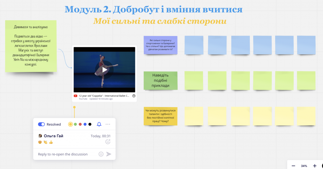Screen dimensions: 323x169
Task: Open the three-dot comment options menu
Action: (x=108, y=124)
